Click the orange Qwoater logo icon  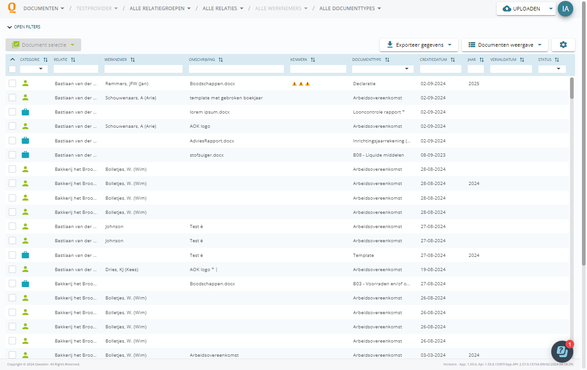click(12, 8)
